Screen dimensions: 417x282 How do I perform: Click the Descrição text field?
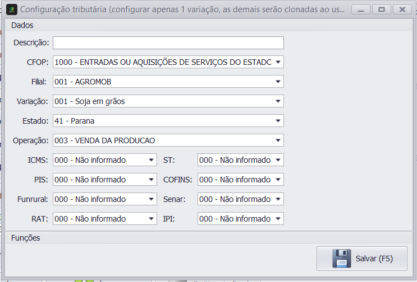[x=168, y=43]
